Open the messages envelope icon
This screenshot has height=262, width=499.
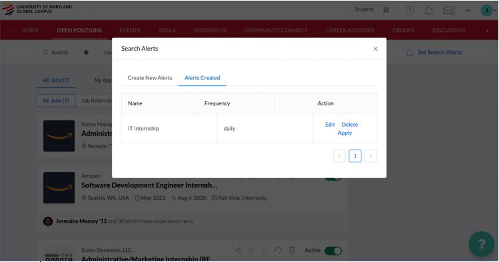click(449, 11)
